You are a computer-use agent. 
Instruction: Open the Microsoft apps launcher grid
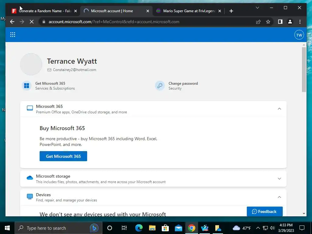click(x=12, y=35)
